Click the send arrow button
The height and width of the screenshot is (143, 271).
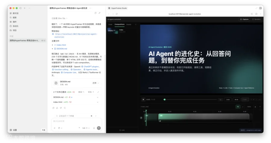click(x=99, y=128)
